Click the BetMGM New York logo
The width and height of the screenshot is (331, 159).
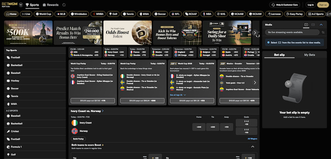pos(9,5)
